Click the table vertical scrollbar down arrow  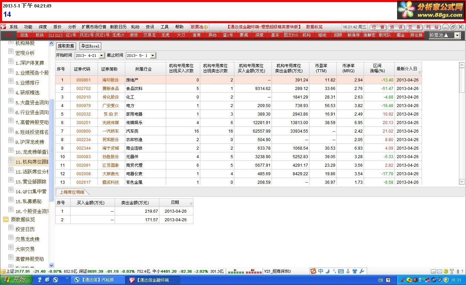462,182
